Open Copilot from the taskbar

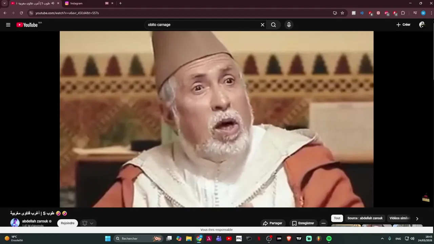[179, 239]
